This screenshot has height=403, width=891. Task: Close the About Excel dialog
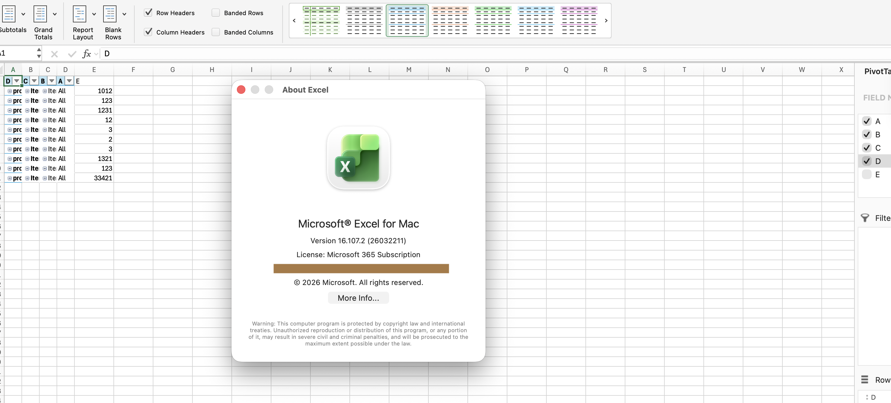pyautogui.click(x=241, y=90)
